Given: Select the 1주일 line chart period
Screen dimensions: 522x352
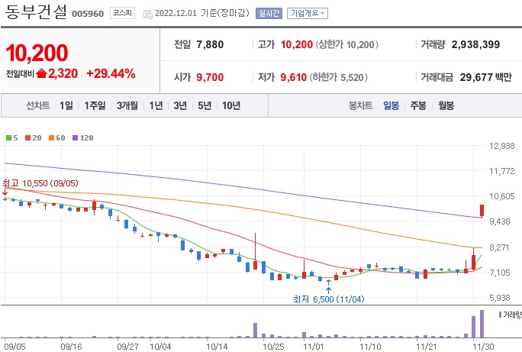Looking at the screenshot, I should 95,105.
